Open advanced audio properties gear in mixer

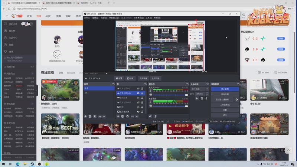[x=150, y=116]
